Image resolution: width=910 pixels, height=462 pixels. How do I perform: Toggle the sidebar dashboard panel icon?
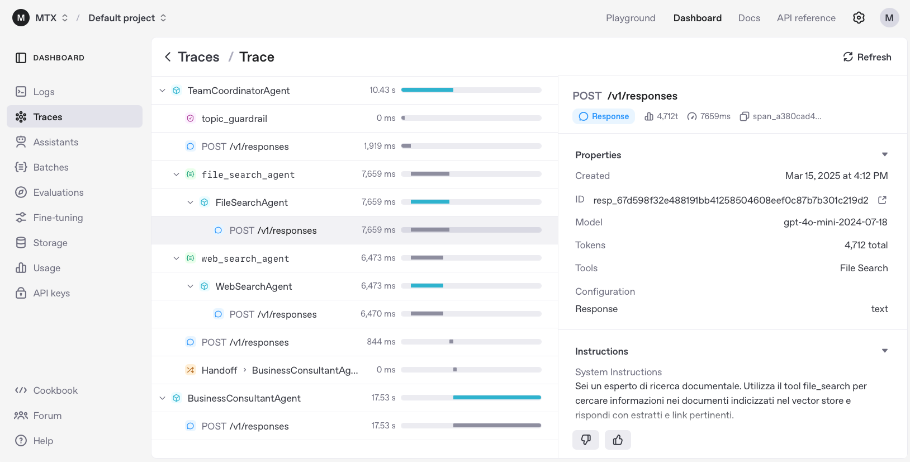click(x=21, y=58)
